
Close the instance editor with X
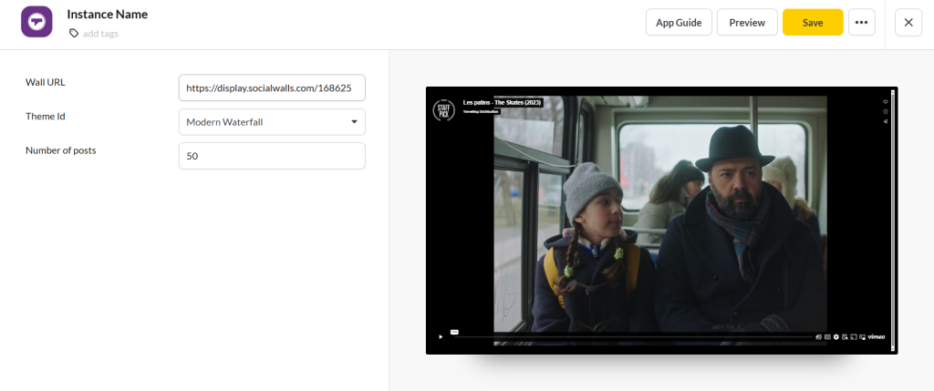point(908,22)
